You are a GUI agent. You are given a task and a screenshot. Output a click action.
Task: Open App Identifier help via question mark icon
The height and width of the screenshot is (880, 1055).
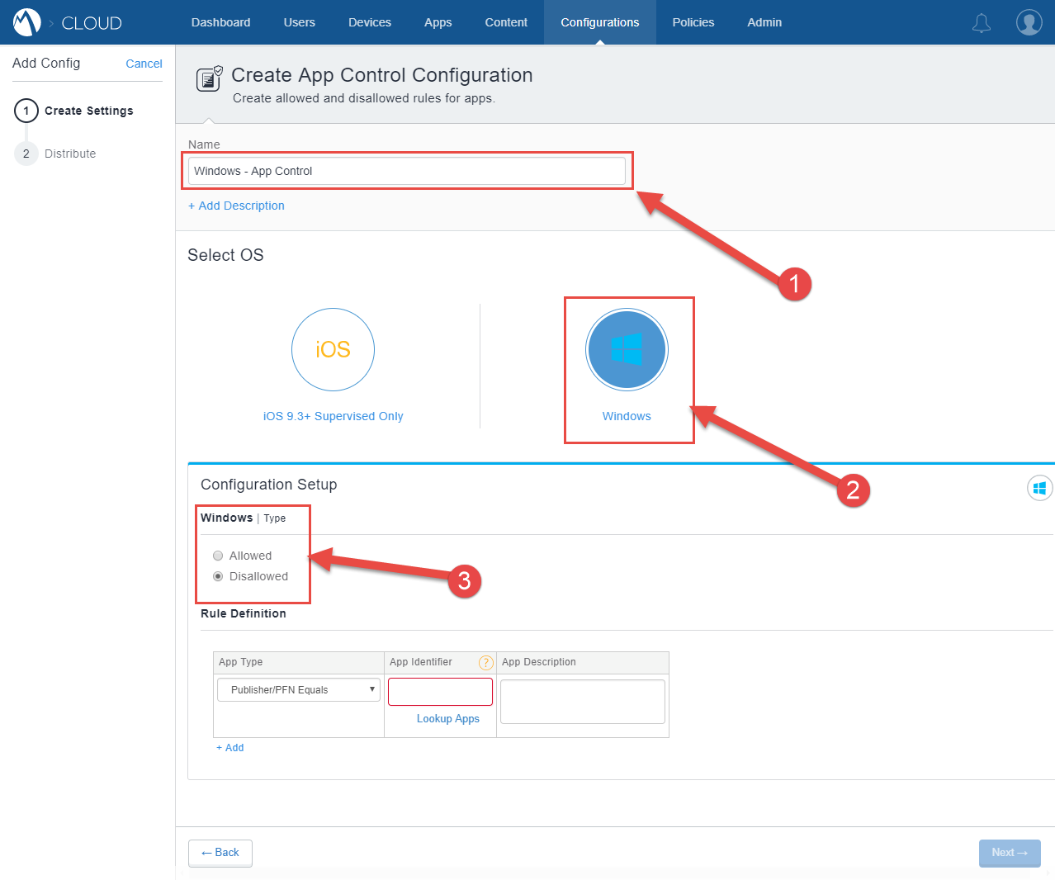coord(485,662)
